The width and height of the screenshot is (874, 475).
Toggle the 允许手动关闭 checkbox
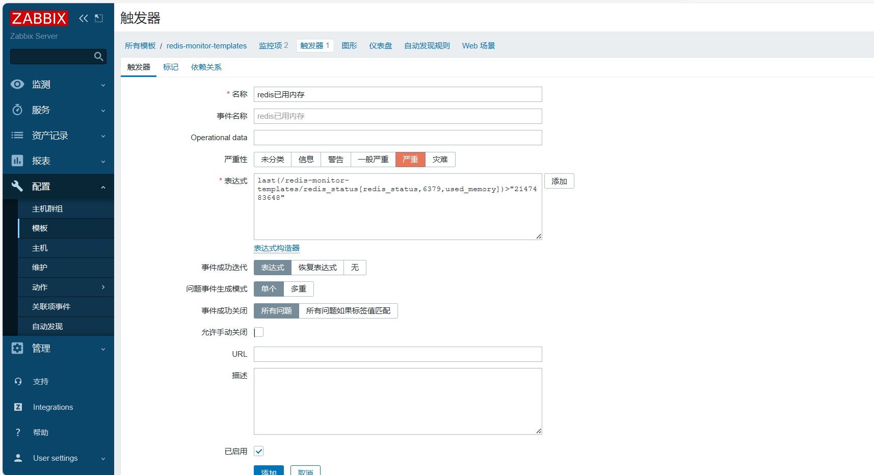259,332
